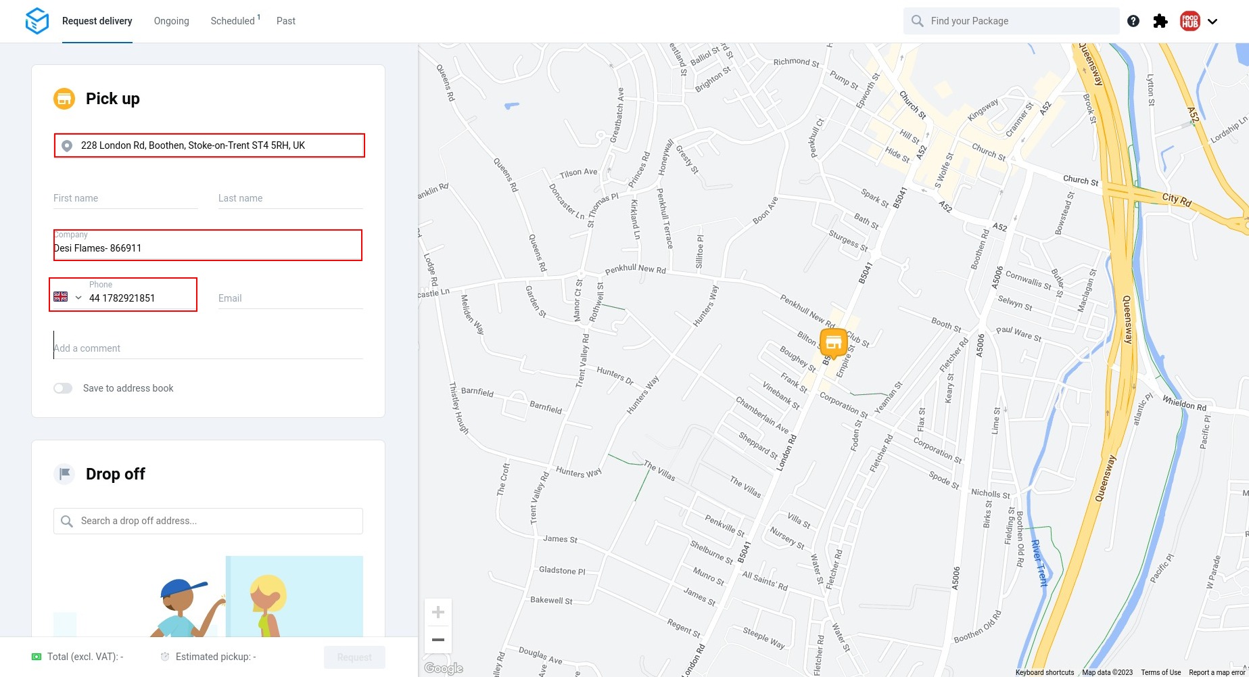This screenshot has width=1249, height=677.
Task: Open the help question mark icon
Action: point(1133,21)
